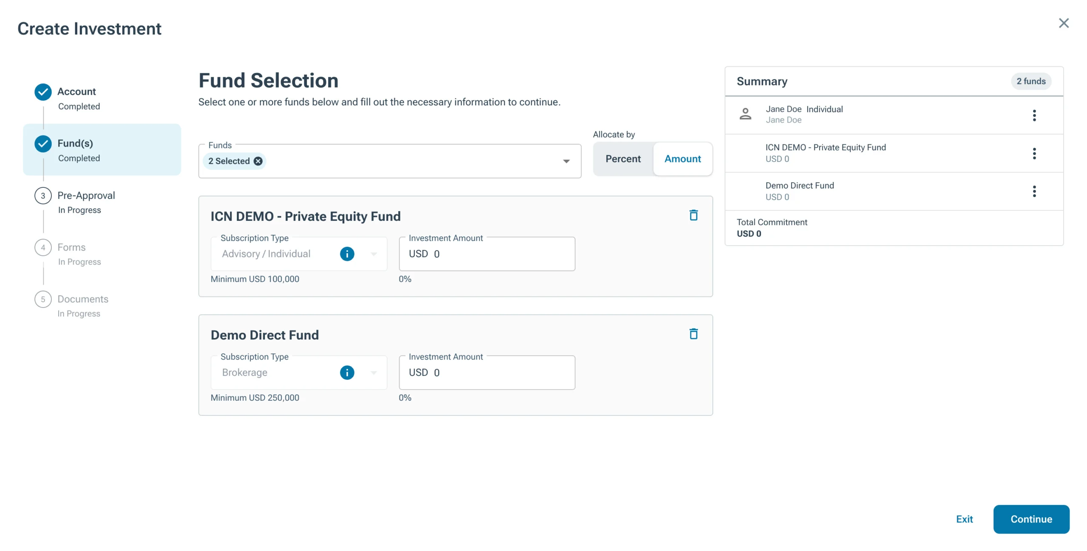The height and width of the screenshot is (551, 1087).
Task: Click 'Minimum USD 100,000' text
Action: [x=255, y=279]
